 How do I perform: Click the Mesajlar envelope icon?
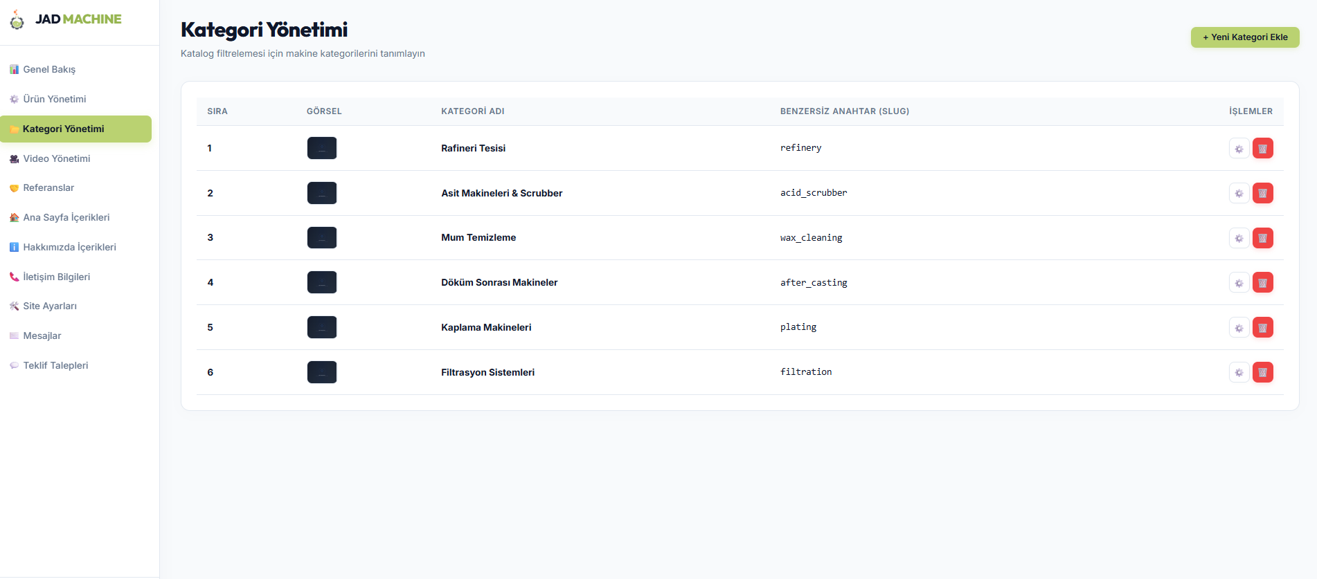(14, 336)
